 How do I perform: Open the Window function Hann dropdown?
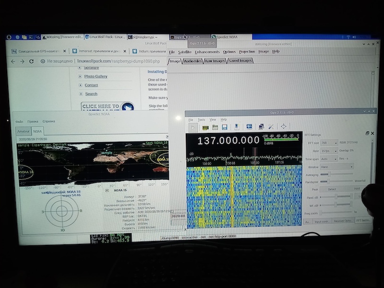336,167
